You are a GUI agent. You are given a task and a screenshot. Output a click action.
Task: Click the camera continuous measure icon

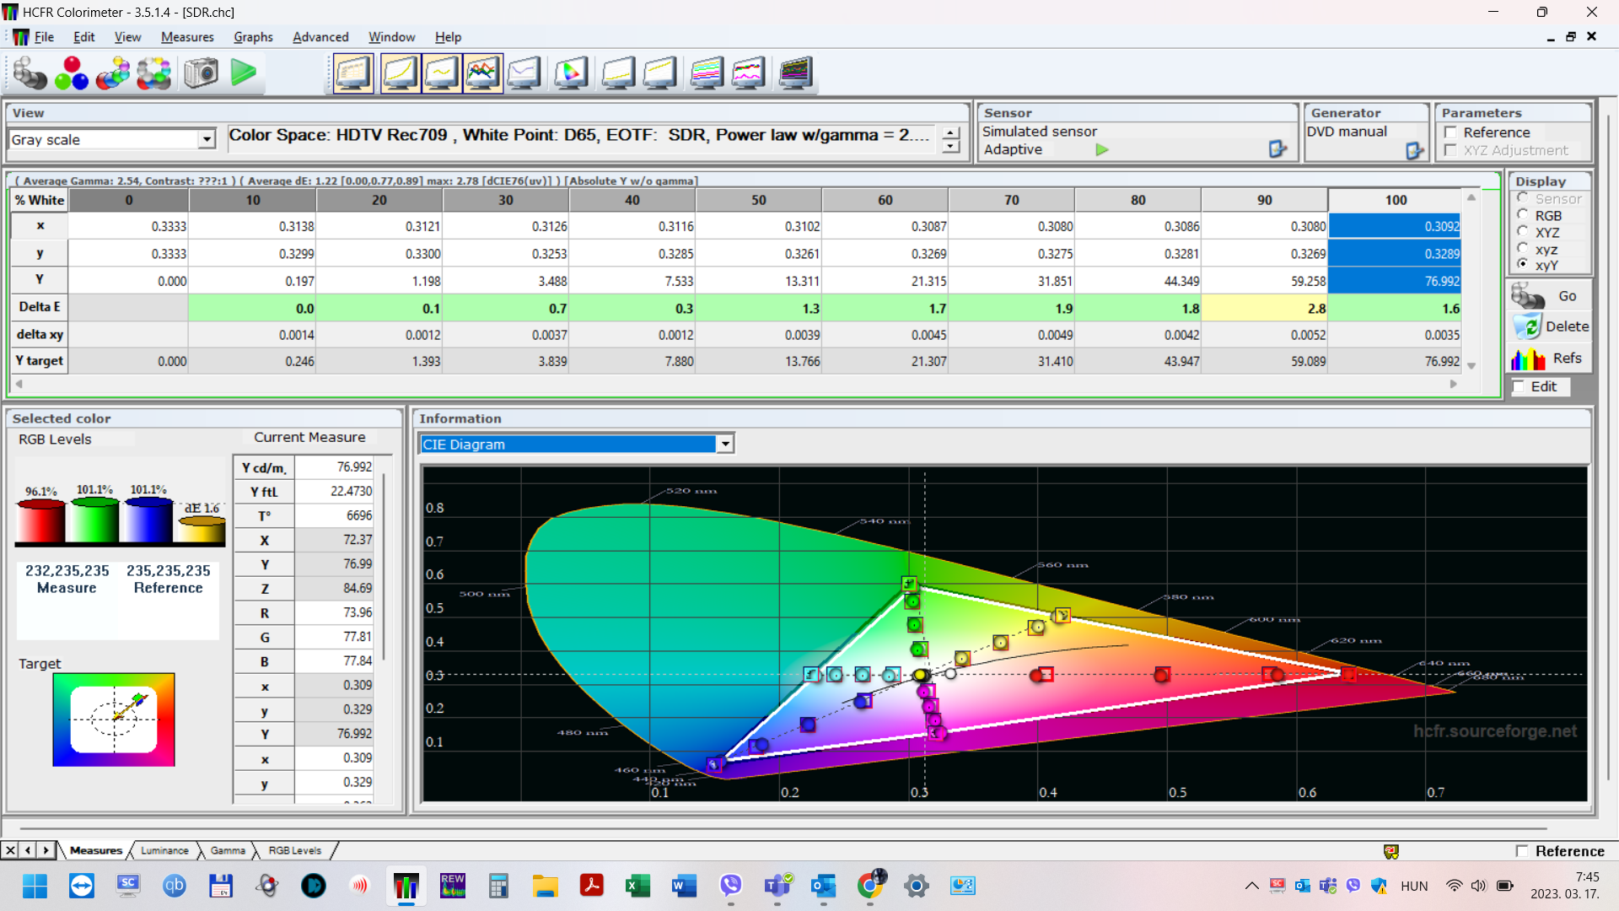(201, 73)
